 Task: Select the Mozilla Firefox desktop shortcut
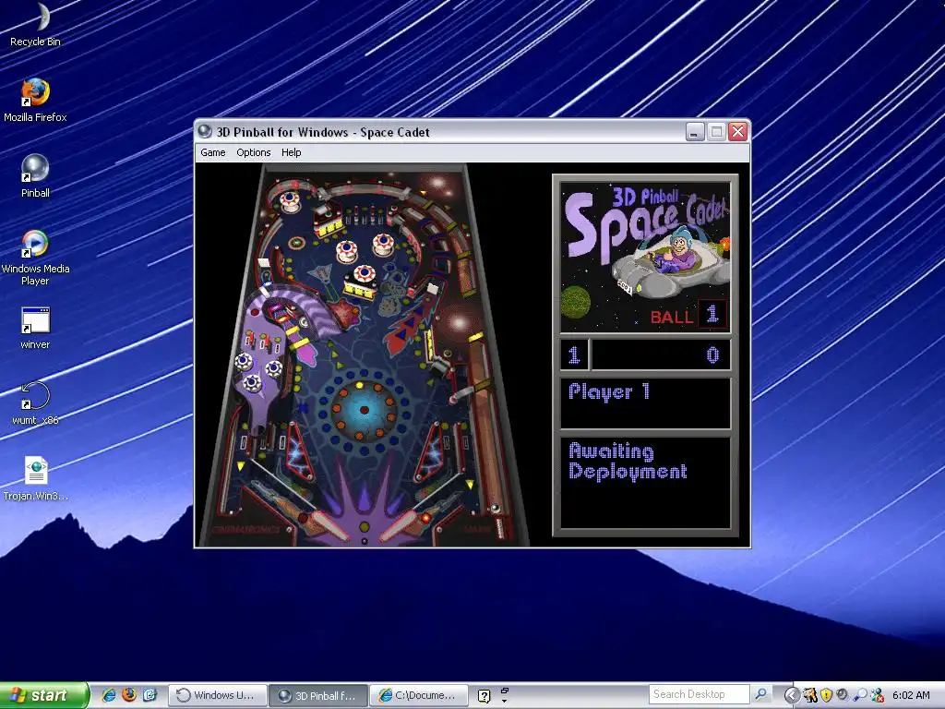[36, 100]
